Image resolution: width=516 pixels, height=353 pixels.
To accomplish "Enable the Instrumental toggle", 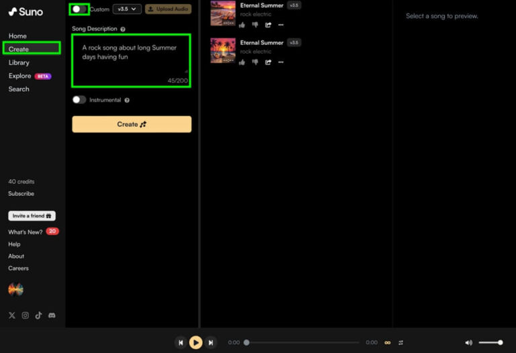I will pyautogui.click(x=79, y=100).
